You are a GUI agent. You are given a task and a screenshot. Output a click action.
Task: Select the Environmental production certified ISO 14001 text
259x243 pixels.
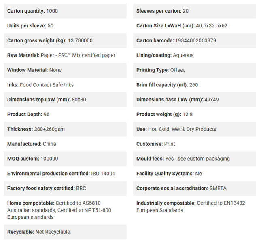pos(61,174)
